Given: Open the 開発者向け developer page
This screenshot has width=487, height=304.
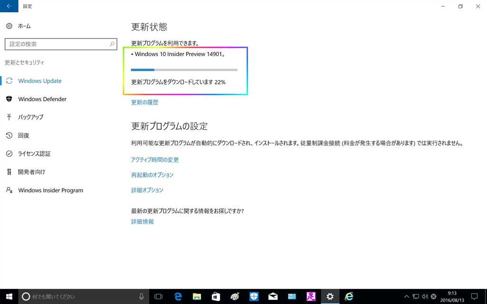Looking at the screenshot, I should tap(31, 172).
